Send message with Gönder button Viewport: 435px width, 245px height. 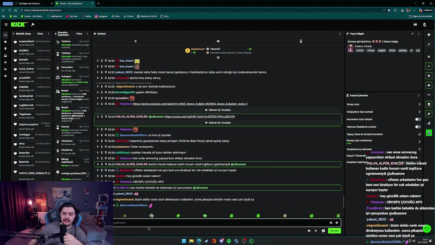point(334,231)
